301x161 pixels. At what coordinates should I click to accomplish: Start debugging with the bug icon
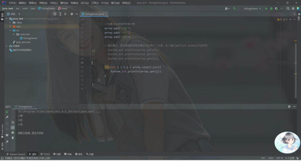[271, 9]
